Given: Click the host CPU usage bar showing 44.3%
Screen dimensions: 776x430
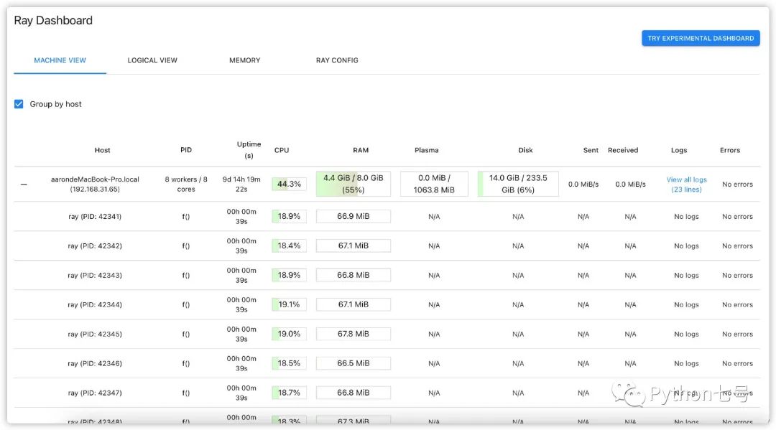Looking at the screenshot, I should click(x=289, y=184).
